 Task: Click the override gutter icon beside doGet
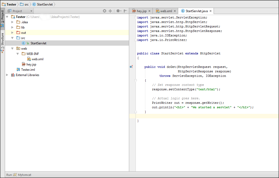tap(131, 67)
